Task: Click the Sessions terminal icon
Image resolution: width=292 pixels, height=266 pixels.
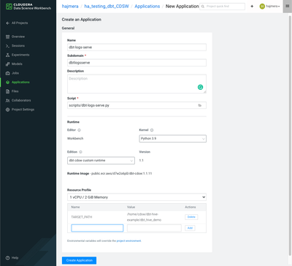Action: (x=7, y=46)
